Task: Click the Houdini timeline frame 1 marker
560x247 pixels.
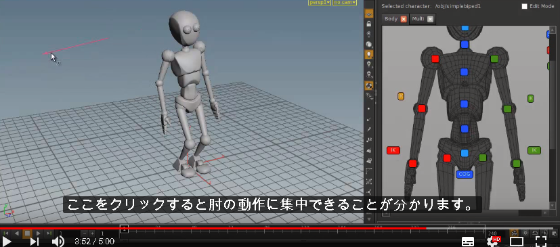Action: click(124, 228)
